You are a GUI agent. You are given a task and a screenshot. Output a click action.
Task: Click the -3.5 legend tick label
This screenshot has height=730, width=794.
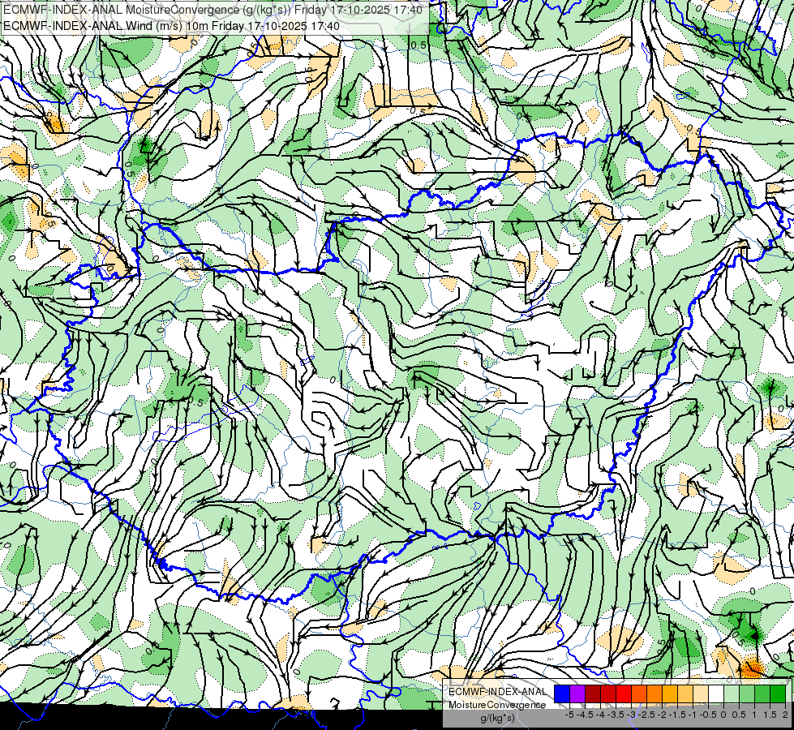pyautogui.click(x=616, y=715)
